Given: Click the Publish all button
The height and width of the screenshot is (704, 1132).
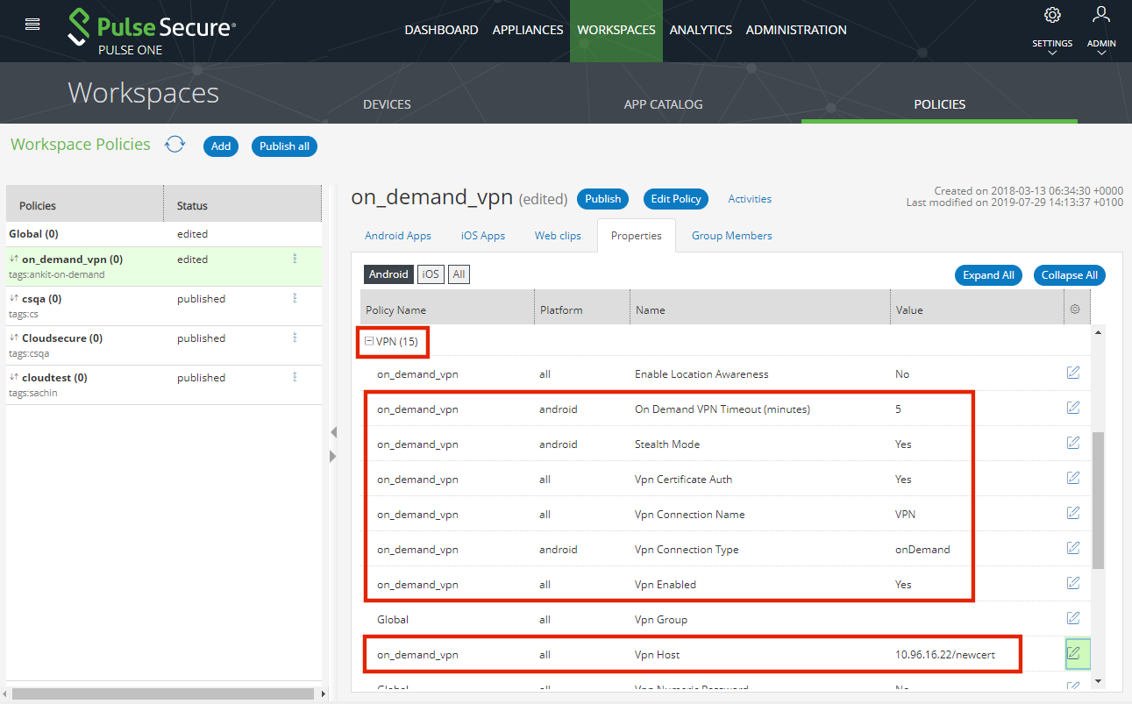Looking at the screenshot, I should tap(284, 146).
